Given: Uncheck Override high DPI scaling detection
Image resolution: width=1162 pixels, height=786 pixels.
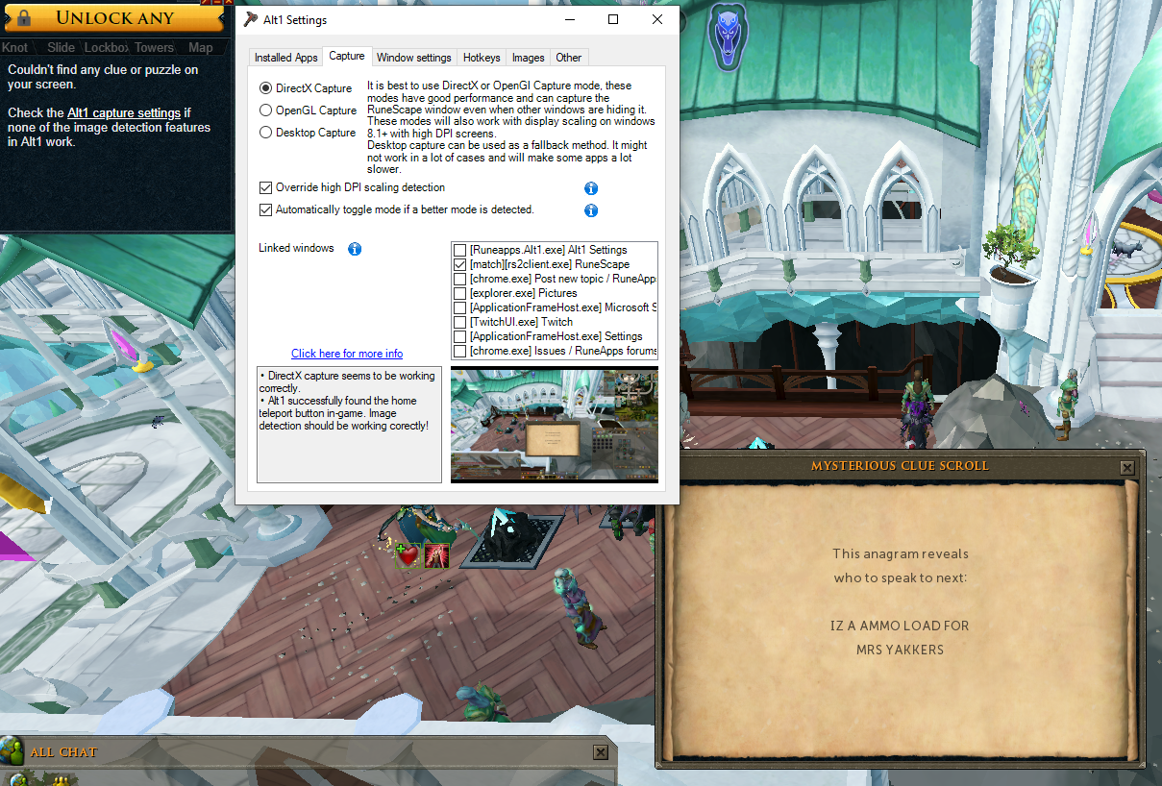Looking at the screenshot, I should click(266, 187).
